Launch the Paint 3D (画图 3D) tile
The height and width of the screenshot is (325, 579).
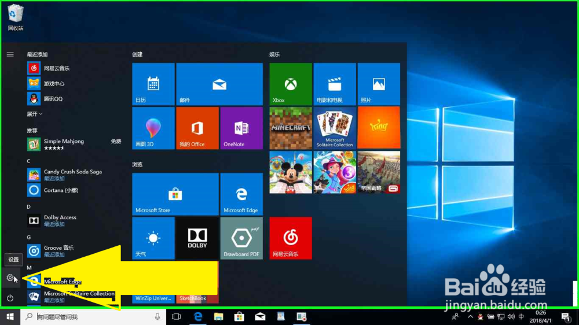(153, 128)
